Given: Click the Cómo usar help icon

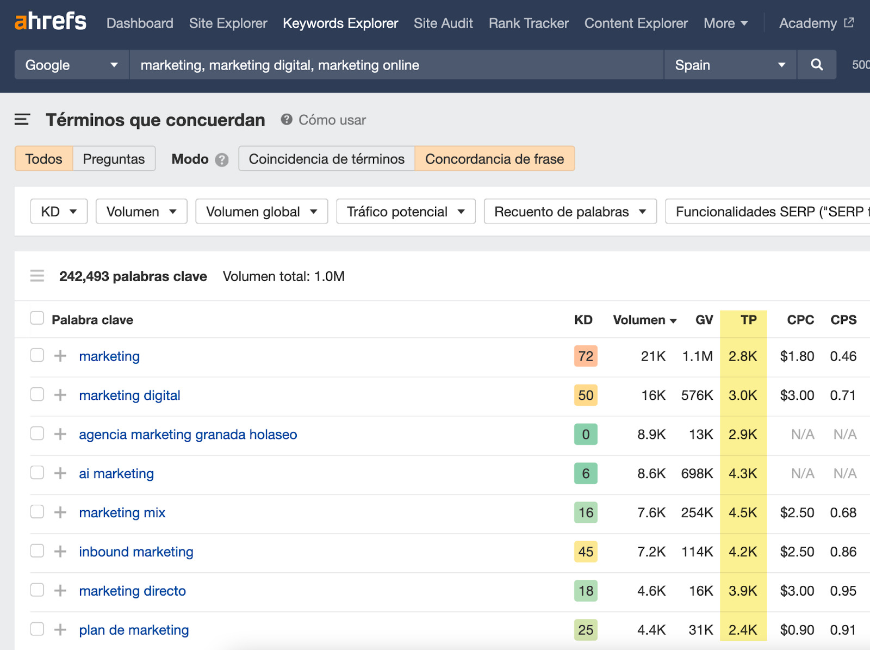Looking at the screenshot, I should 287,120.
